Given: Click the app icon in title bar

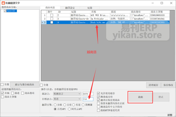Looking at the screenshot, I should click(x=3, y=3).
